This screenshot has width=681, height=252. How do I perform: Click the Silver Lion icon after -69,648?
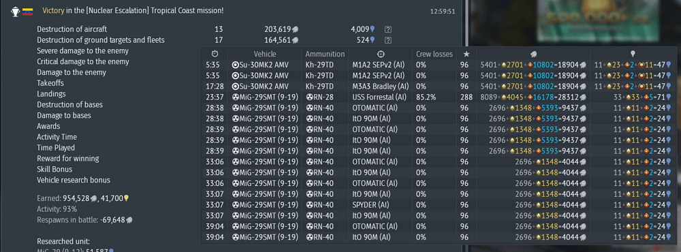point(129,220)
